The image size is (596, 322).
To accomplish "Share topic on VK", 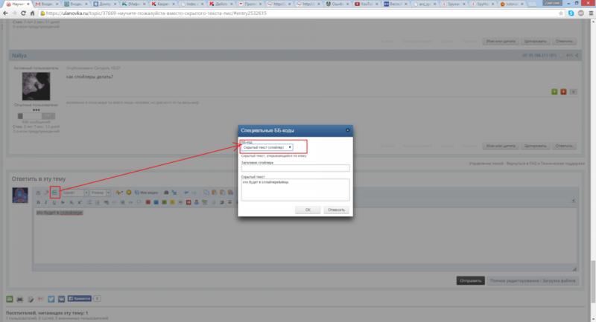I will pos(61,299).
